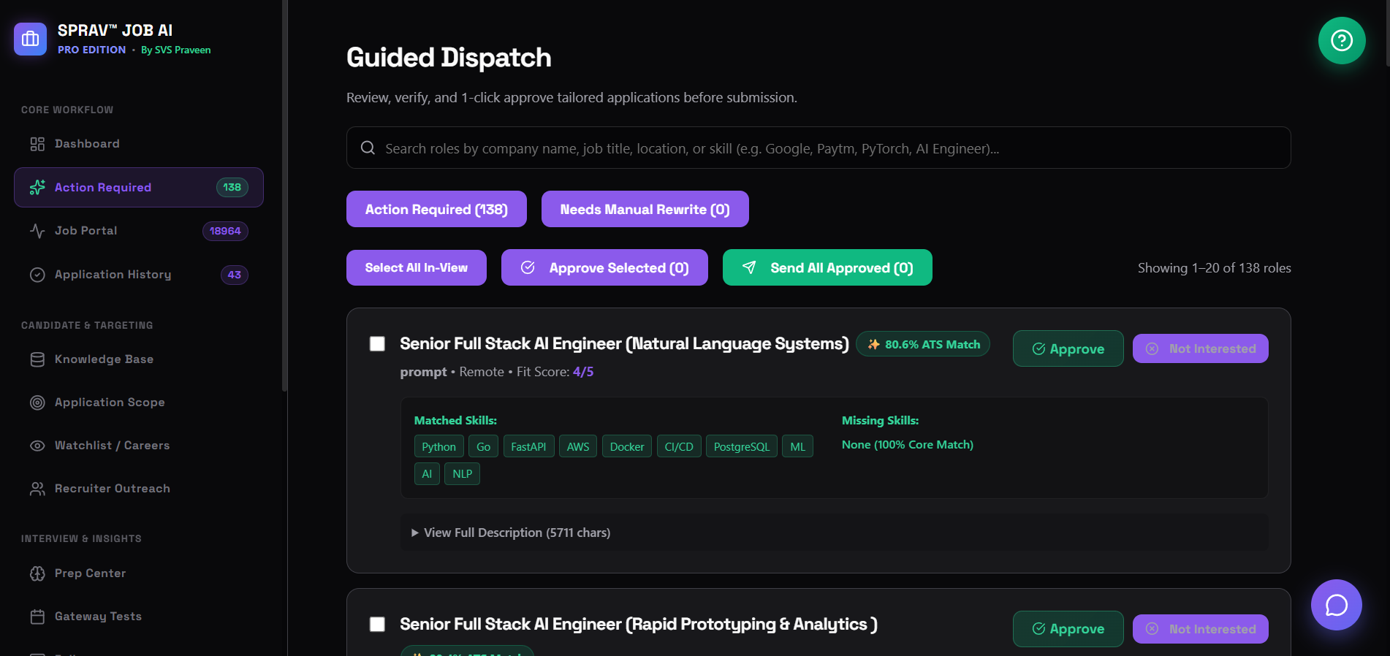Select the Natural Language Systems role checkbox
This screenshot has height=656, width=1390.
click(377, 344)
